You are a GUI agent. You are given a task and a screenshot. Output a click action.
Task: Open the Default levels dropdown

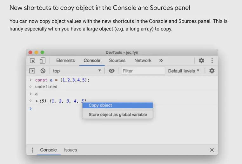(184, 71)
